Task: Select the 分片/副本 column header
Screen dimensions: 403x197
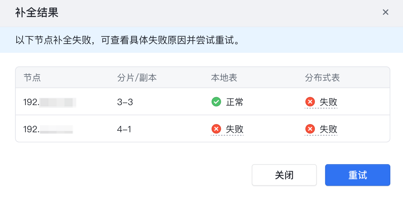Action: pos(137,78)
